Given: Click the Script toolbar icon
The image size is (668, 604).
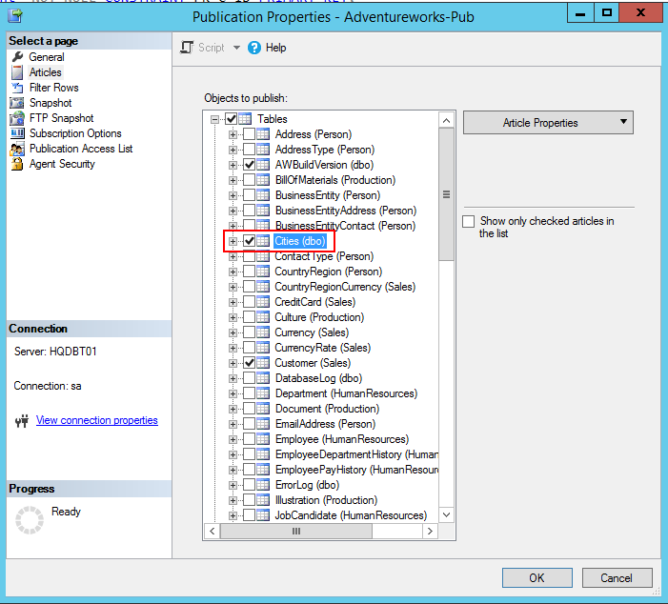Looking at the screenshot, I should pyautogui.click(x=187, y=48).
